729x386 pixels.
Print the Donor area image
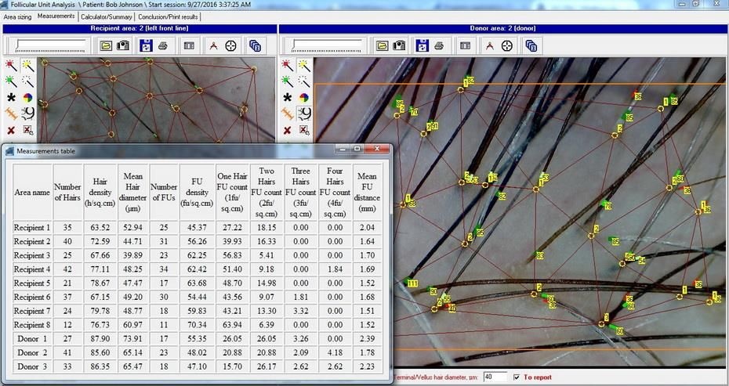click(441, 45)
